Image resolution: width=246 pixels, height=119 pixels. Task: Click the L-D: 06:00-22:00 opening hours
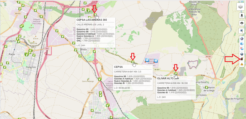(x=122, y=88)
